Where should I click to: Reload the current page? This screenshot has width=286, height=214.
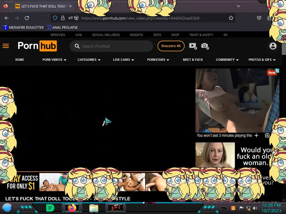tap(27, 18)
